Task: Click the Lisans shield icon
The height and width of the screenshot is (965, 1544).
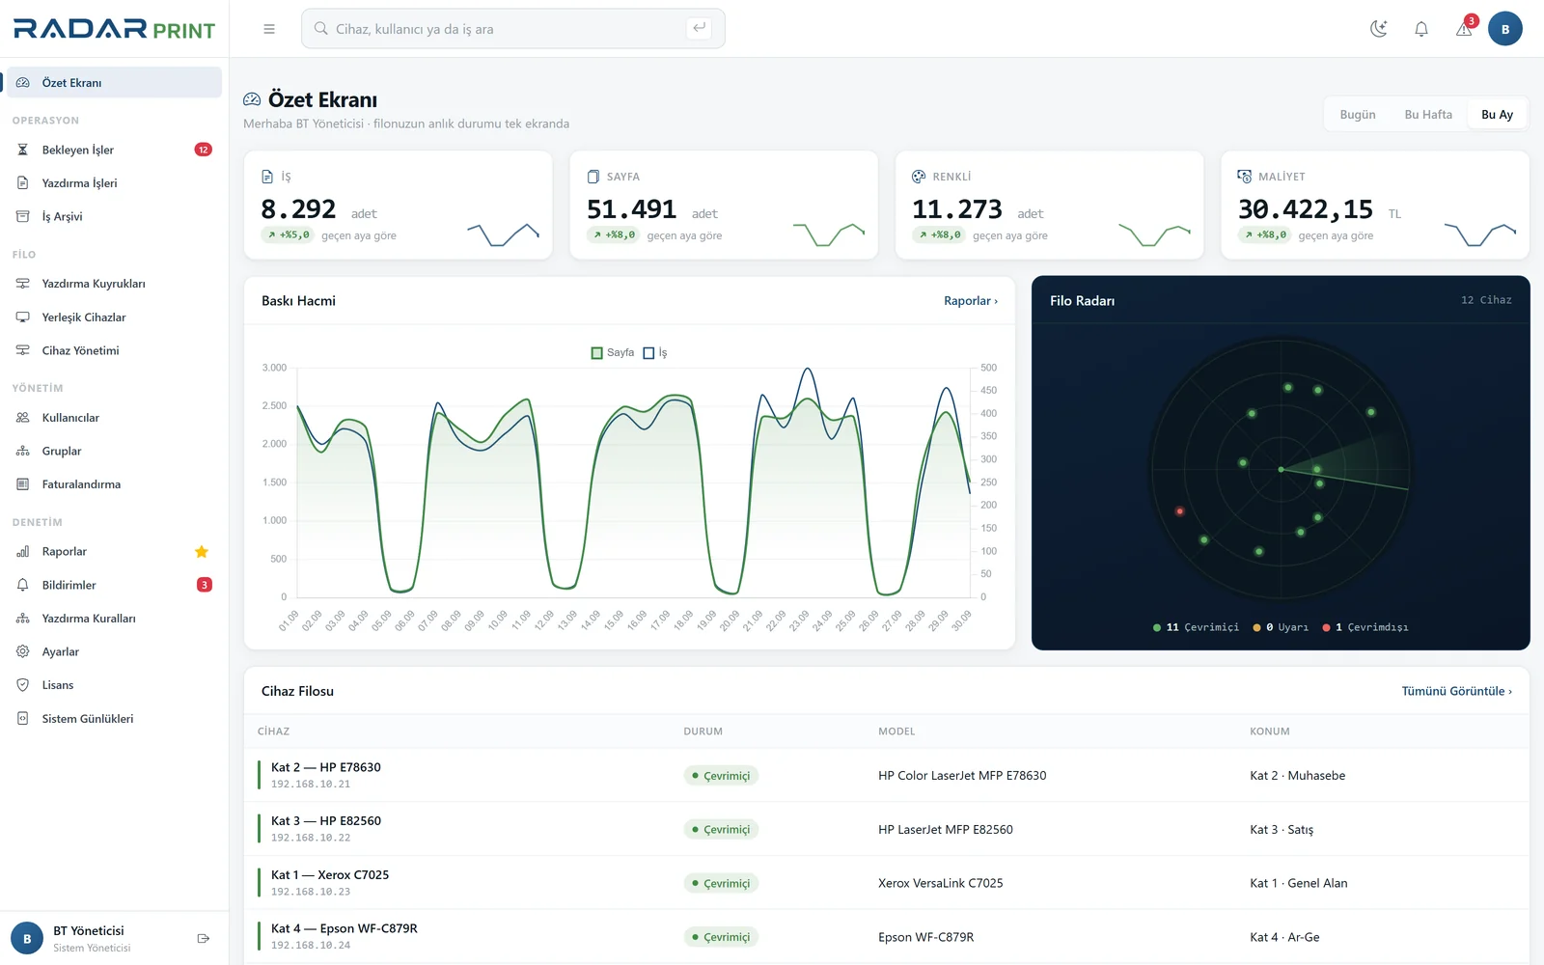Action: pyautogui.click(x=23, y=685)
